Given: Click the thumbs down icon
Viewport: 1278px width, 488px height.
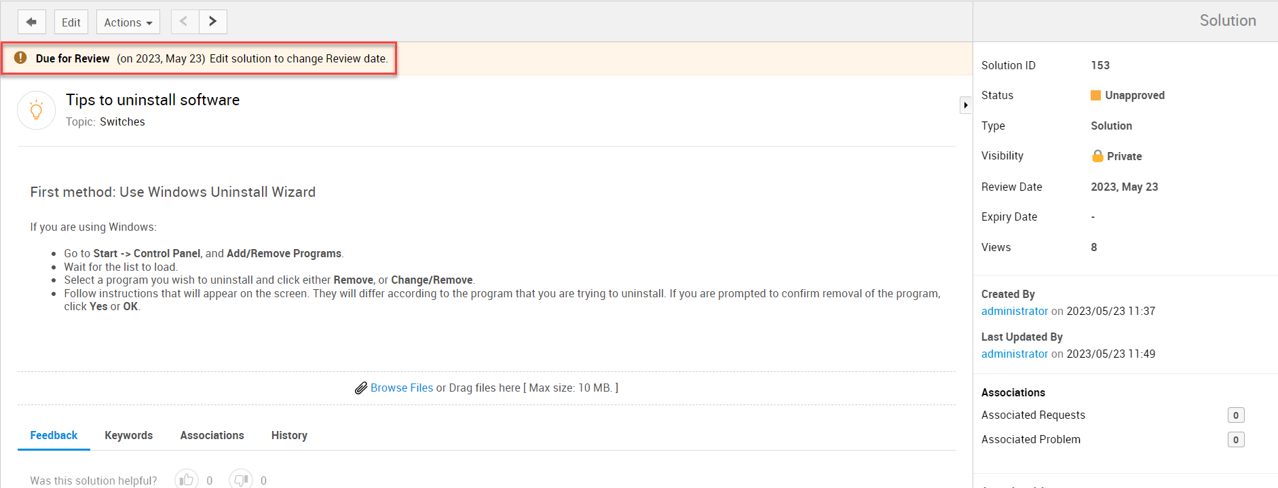Looking at the screenshot, I should point(240,480).
